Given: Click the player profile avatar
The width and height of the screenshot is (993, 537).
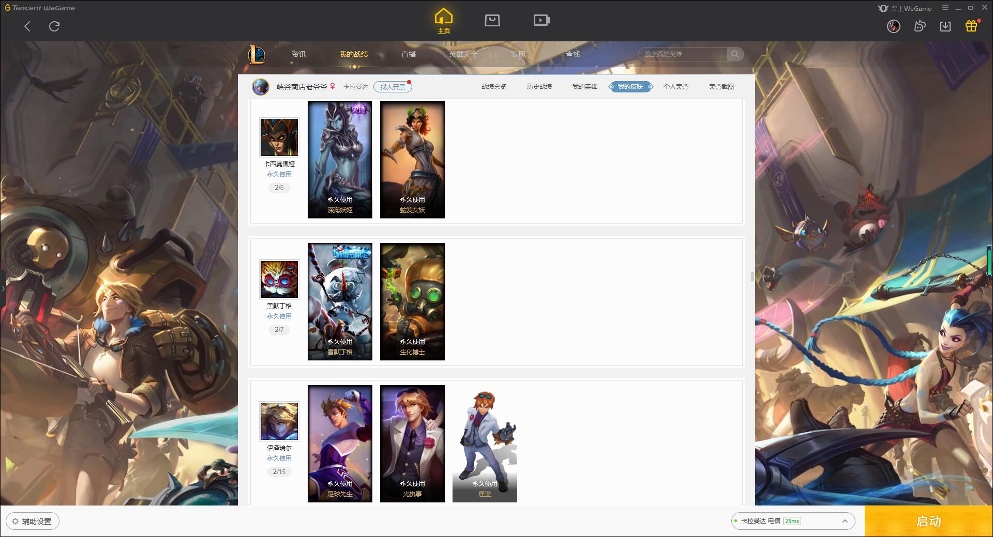Looking at the screenshot, I should 261,87.
